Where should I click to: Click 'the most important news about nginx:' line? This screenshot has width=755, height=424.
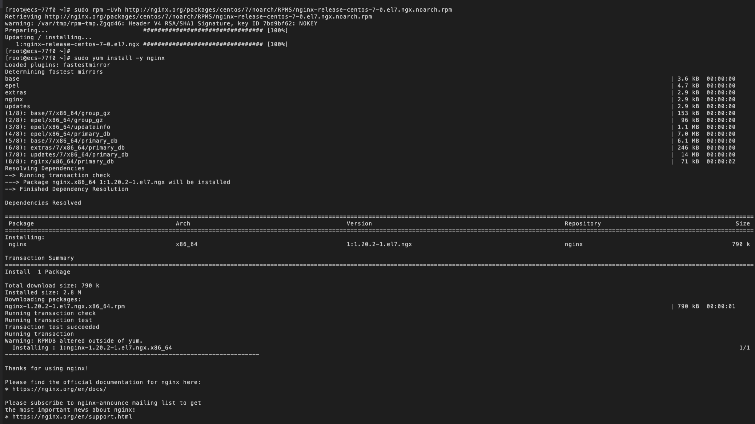[70, 410]
